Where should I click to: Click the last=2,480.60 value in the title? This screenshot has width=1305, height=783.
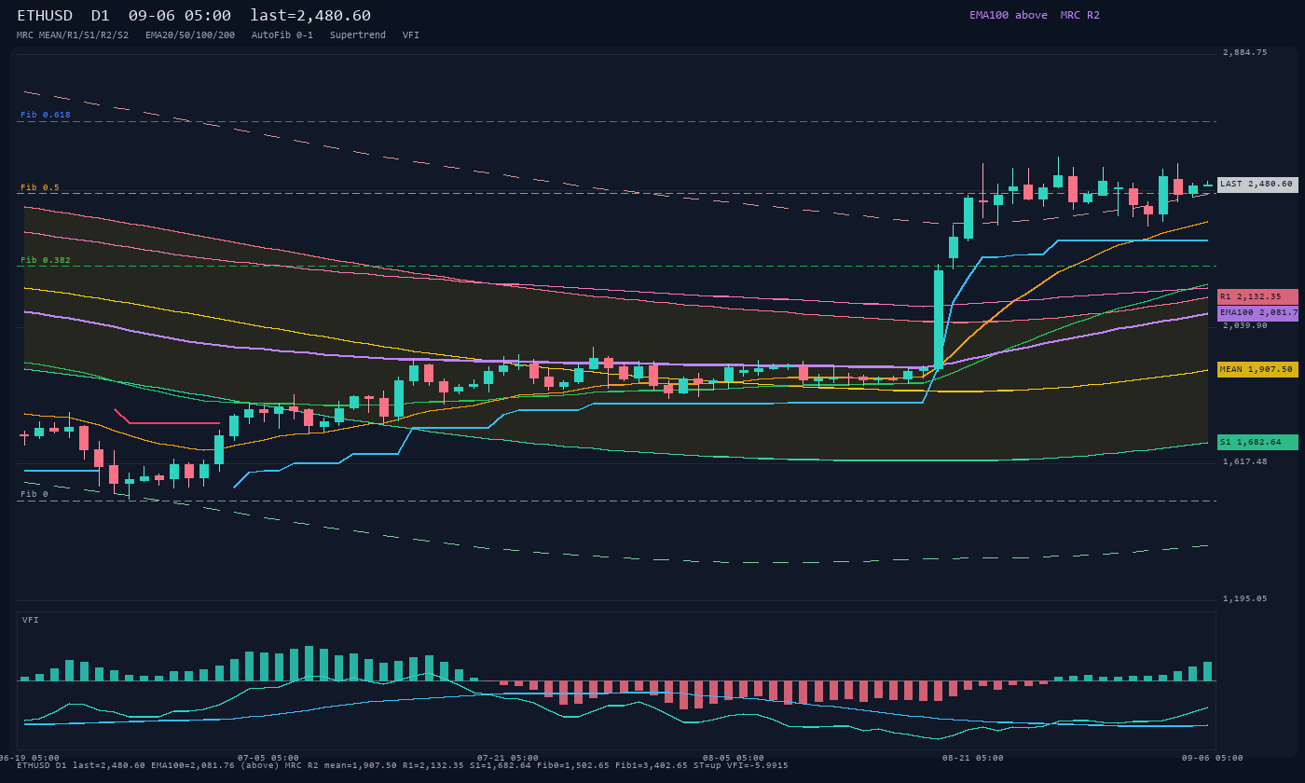(310, 16)
